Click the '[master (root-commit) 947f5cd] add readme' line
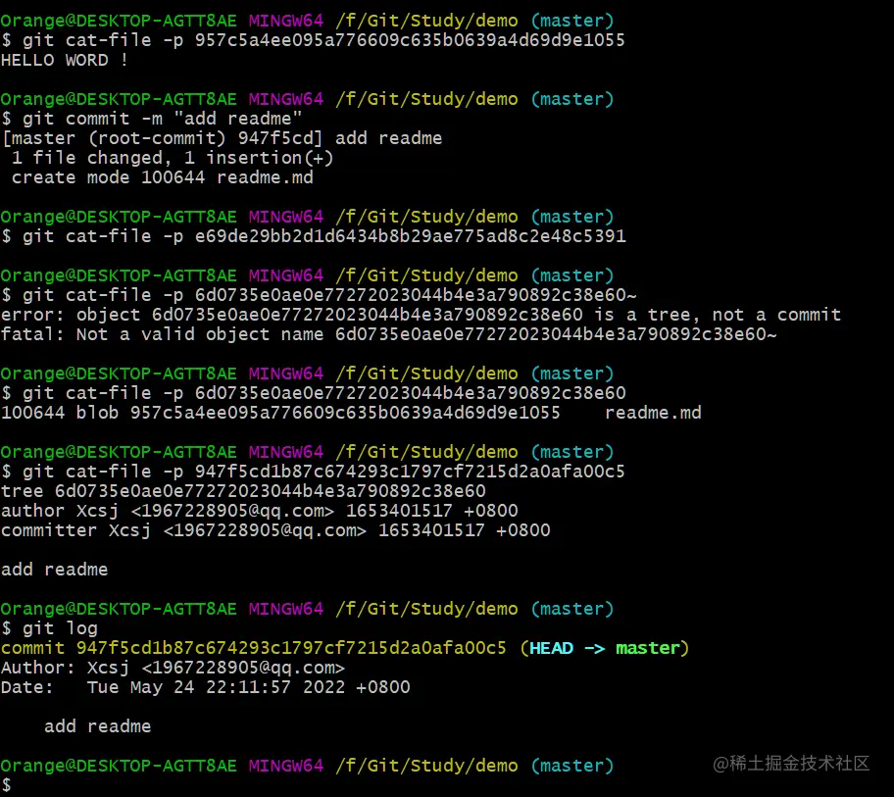The image size is (894, 797). coord(222,138)
